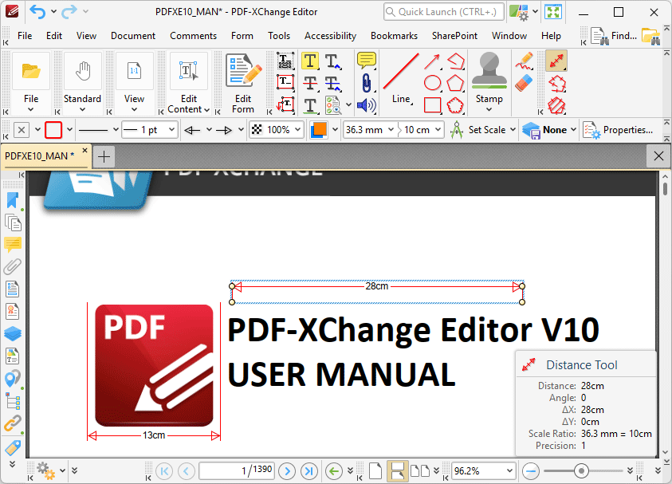Open a new tab with plus button
The width and height of the screenshot is (672, 484).
coord(104,156)
